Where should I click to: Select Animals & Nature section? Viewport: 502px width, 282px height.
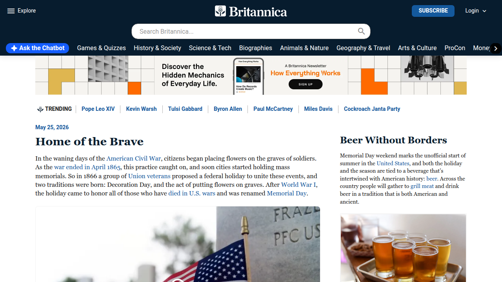(x=304, y=48)
